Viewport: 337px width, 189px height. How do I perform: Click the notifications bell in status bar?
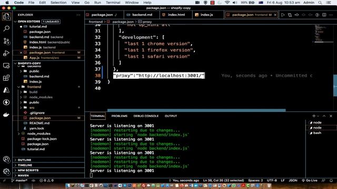click(x=331, y=181)
